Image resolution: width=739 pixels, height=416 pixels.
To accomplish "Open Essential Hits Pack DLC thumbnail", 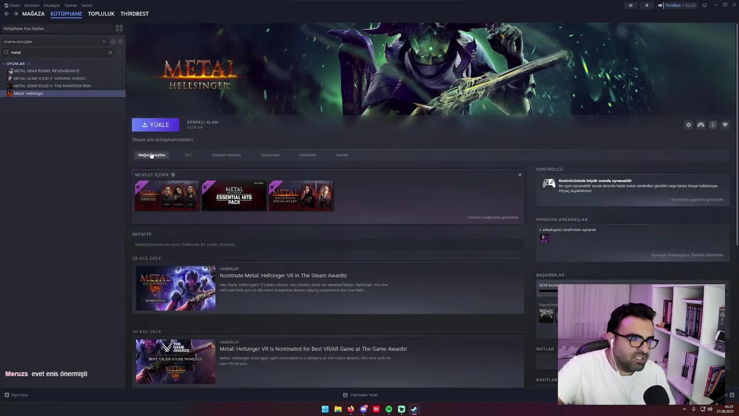I will (x=234, y=196).
